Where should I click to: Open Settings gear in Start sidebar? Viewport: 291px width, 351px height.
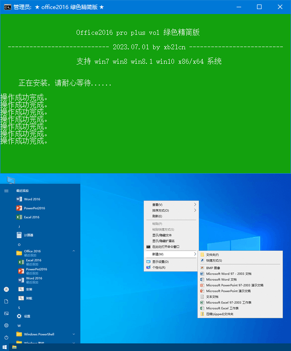[x=6, y=326]
